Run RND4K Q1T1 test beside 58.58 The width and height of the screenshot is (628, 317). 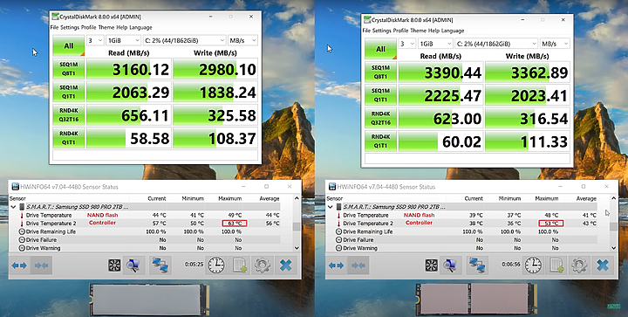(x=69, y=137)
